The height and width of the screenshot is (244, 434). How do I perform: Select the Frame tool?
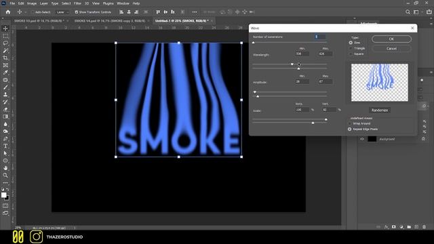(x=5, y=65)
